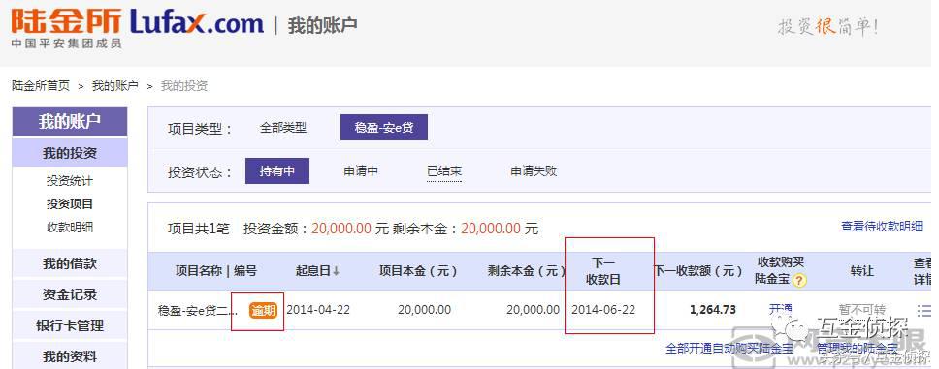Open 投资项目 in the sidebar
The image size is (939, 369).
point(70,204)
